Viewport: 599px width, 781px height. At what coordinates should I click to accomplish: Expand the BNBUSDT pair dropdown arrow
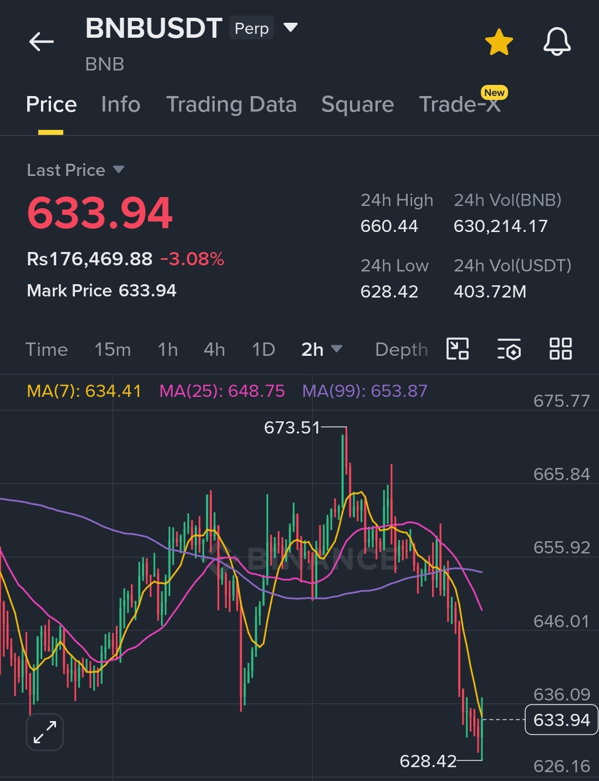pyautogui.click(x=291, y=27)
